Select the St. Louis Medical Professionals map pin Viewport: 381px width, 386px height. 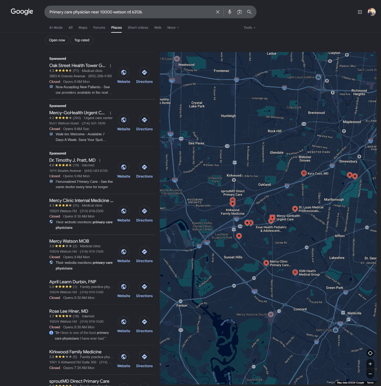pos(295,209)
